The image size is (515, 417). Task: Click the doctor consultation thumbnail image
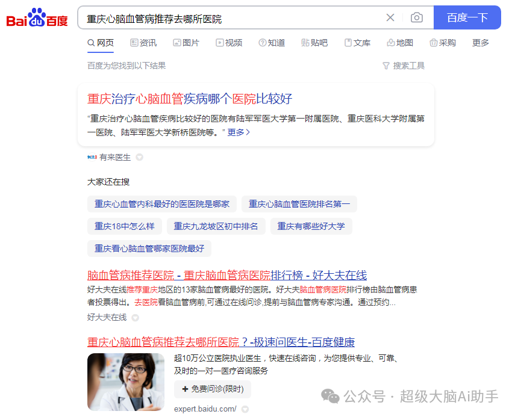(126, 382)
